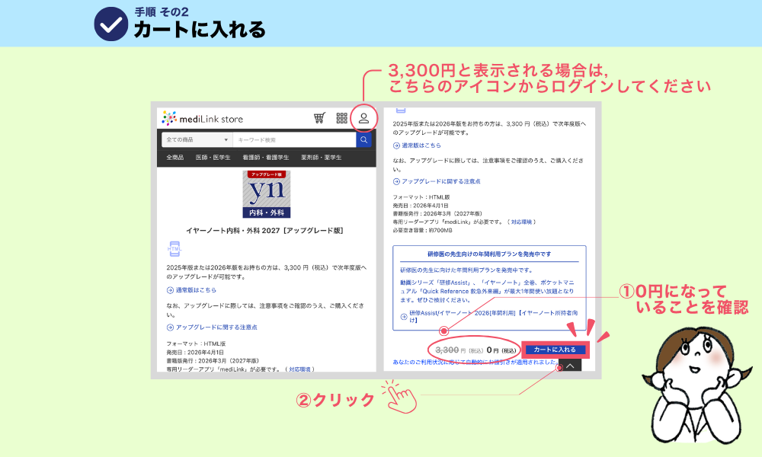Click the scroll-to-top chevron button
Screen dimensions: 762x457
pyautogui.click(x=569, y=366)
